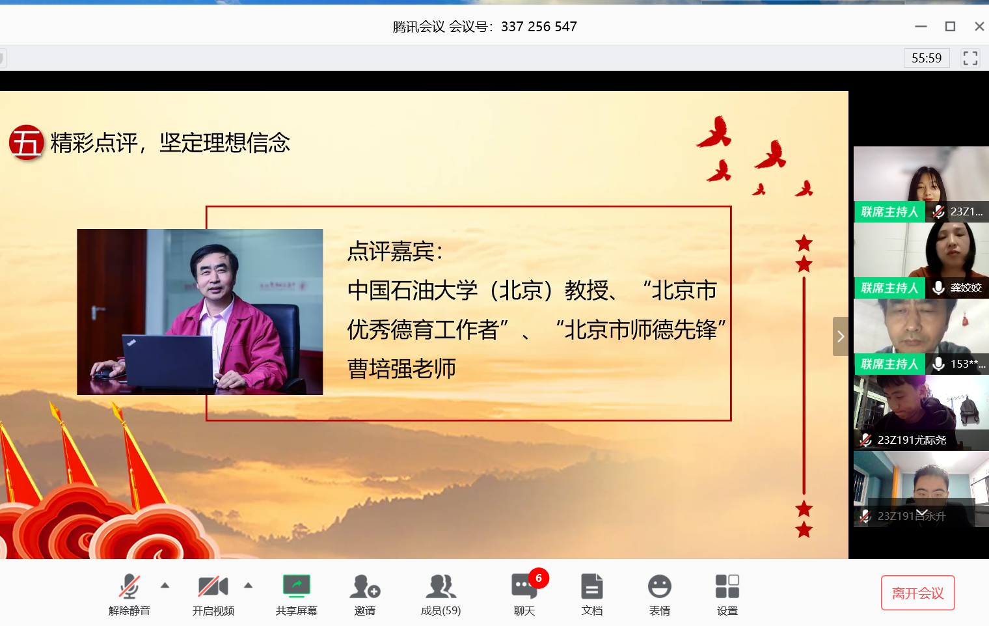Expand video options arrow beside 开启视频
The width and height of the screenshot is (989, 626).
248,586
